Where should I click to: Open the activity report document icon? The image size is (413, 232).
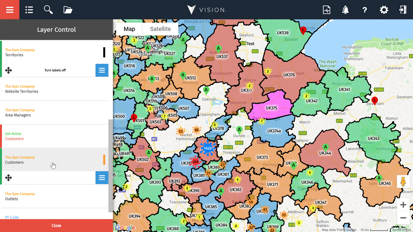tap(327, 10)
